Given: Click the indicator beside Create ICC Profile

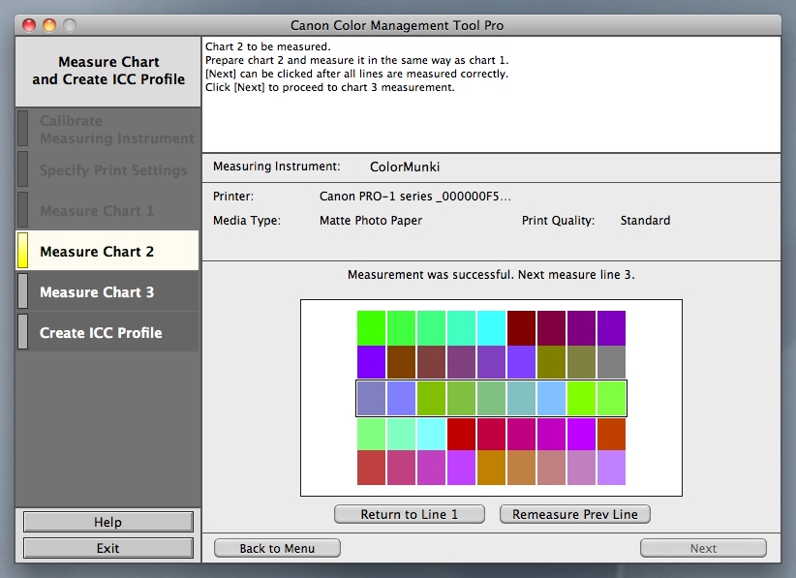Looking at the screenshot, I should (23, 332).
